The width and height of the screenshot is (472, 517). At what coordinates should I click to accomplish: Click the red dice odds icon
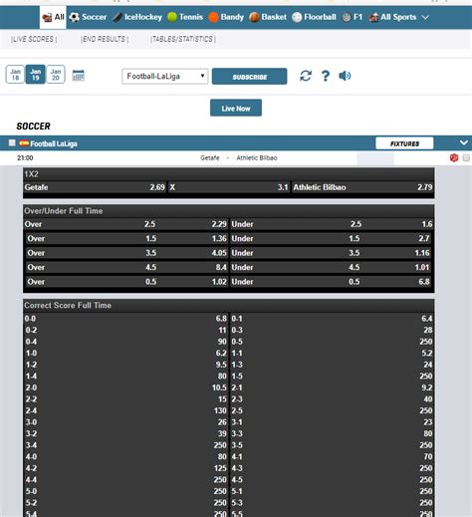click(x=454, y=157)
